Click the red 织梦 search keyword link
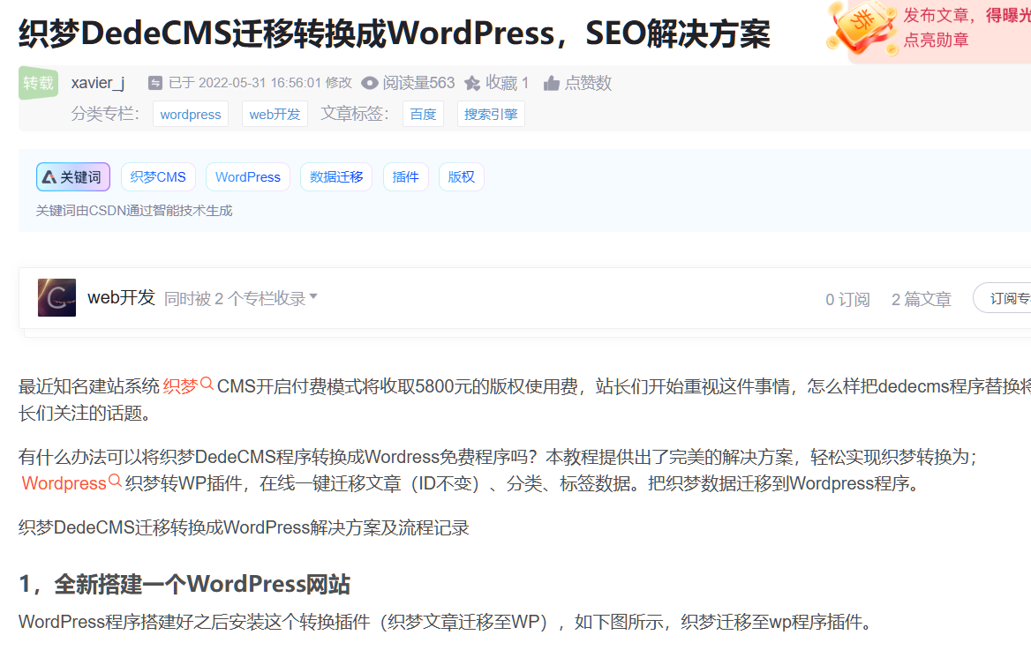This screenshot has height=665, width=1031. 187,385
